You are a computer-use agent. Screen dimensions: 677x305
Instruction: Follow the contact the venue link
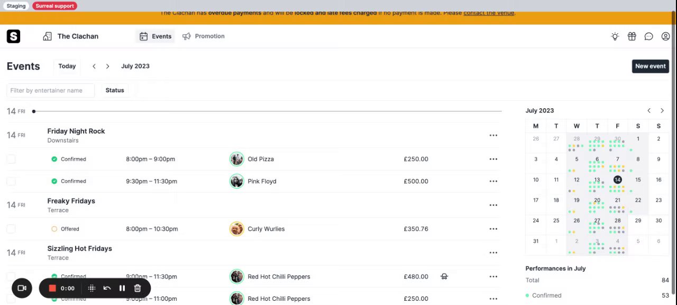point(489,13)
